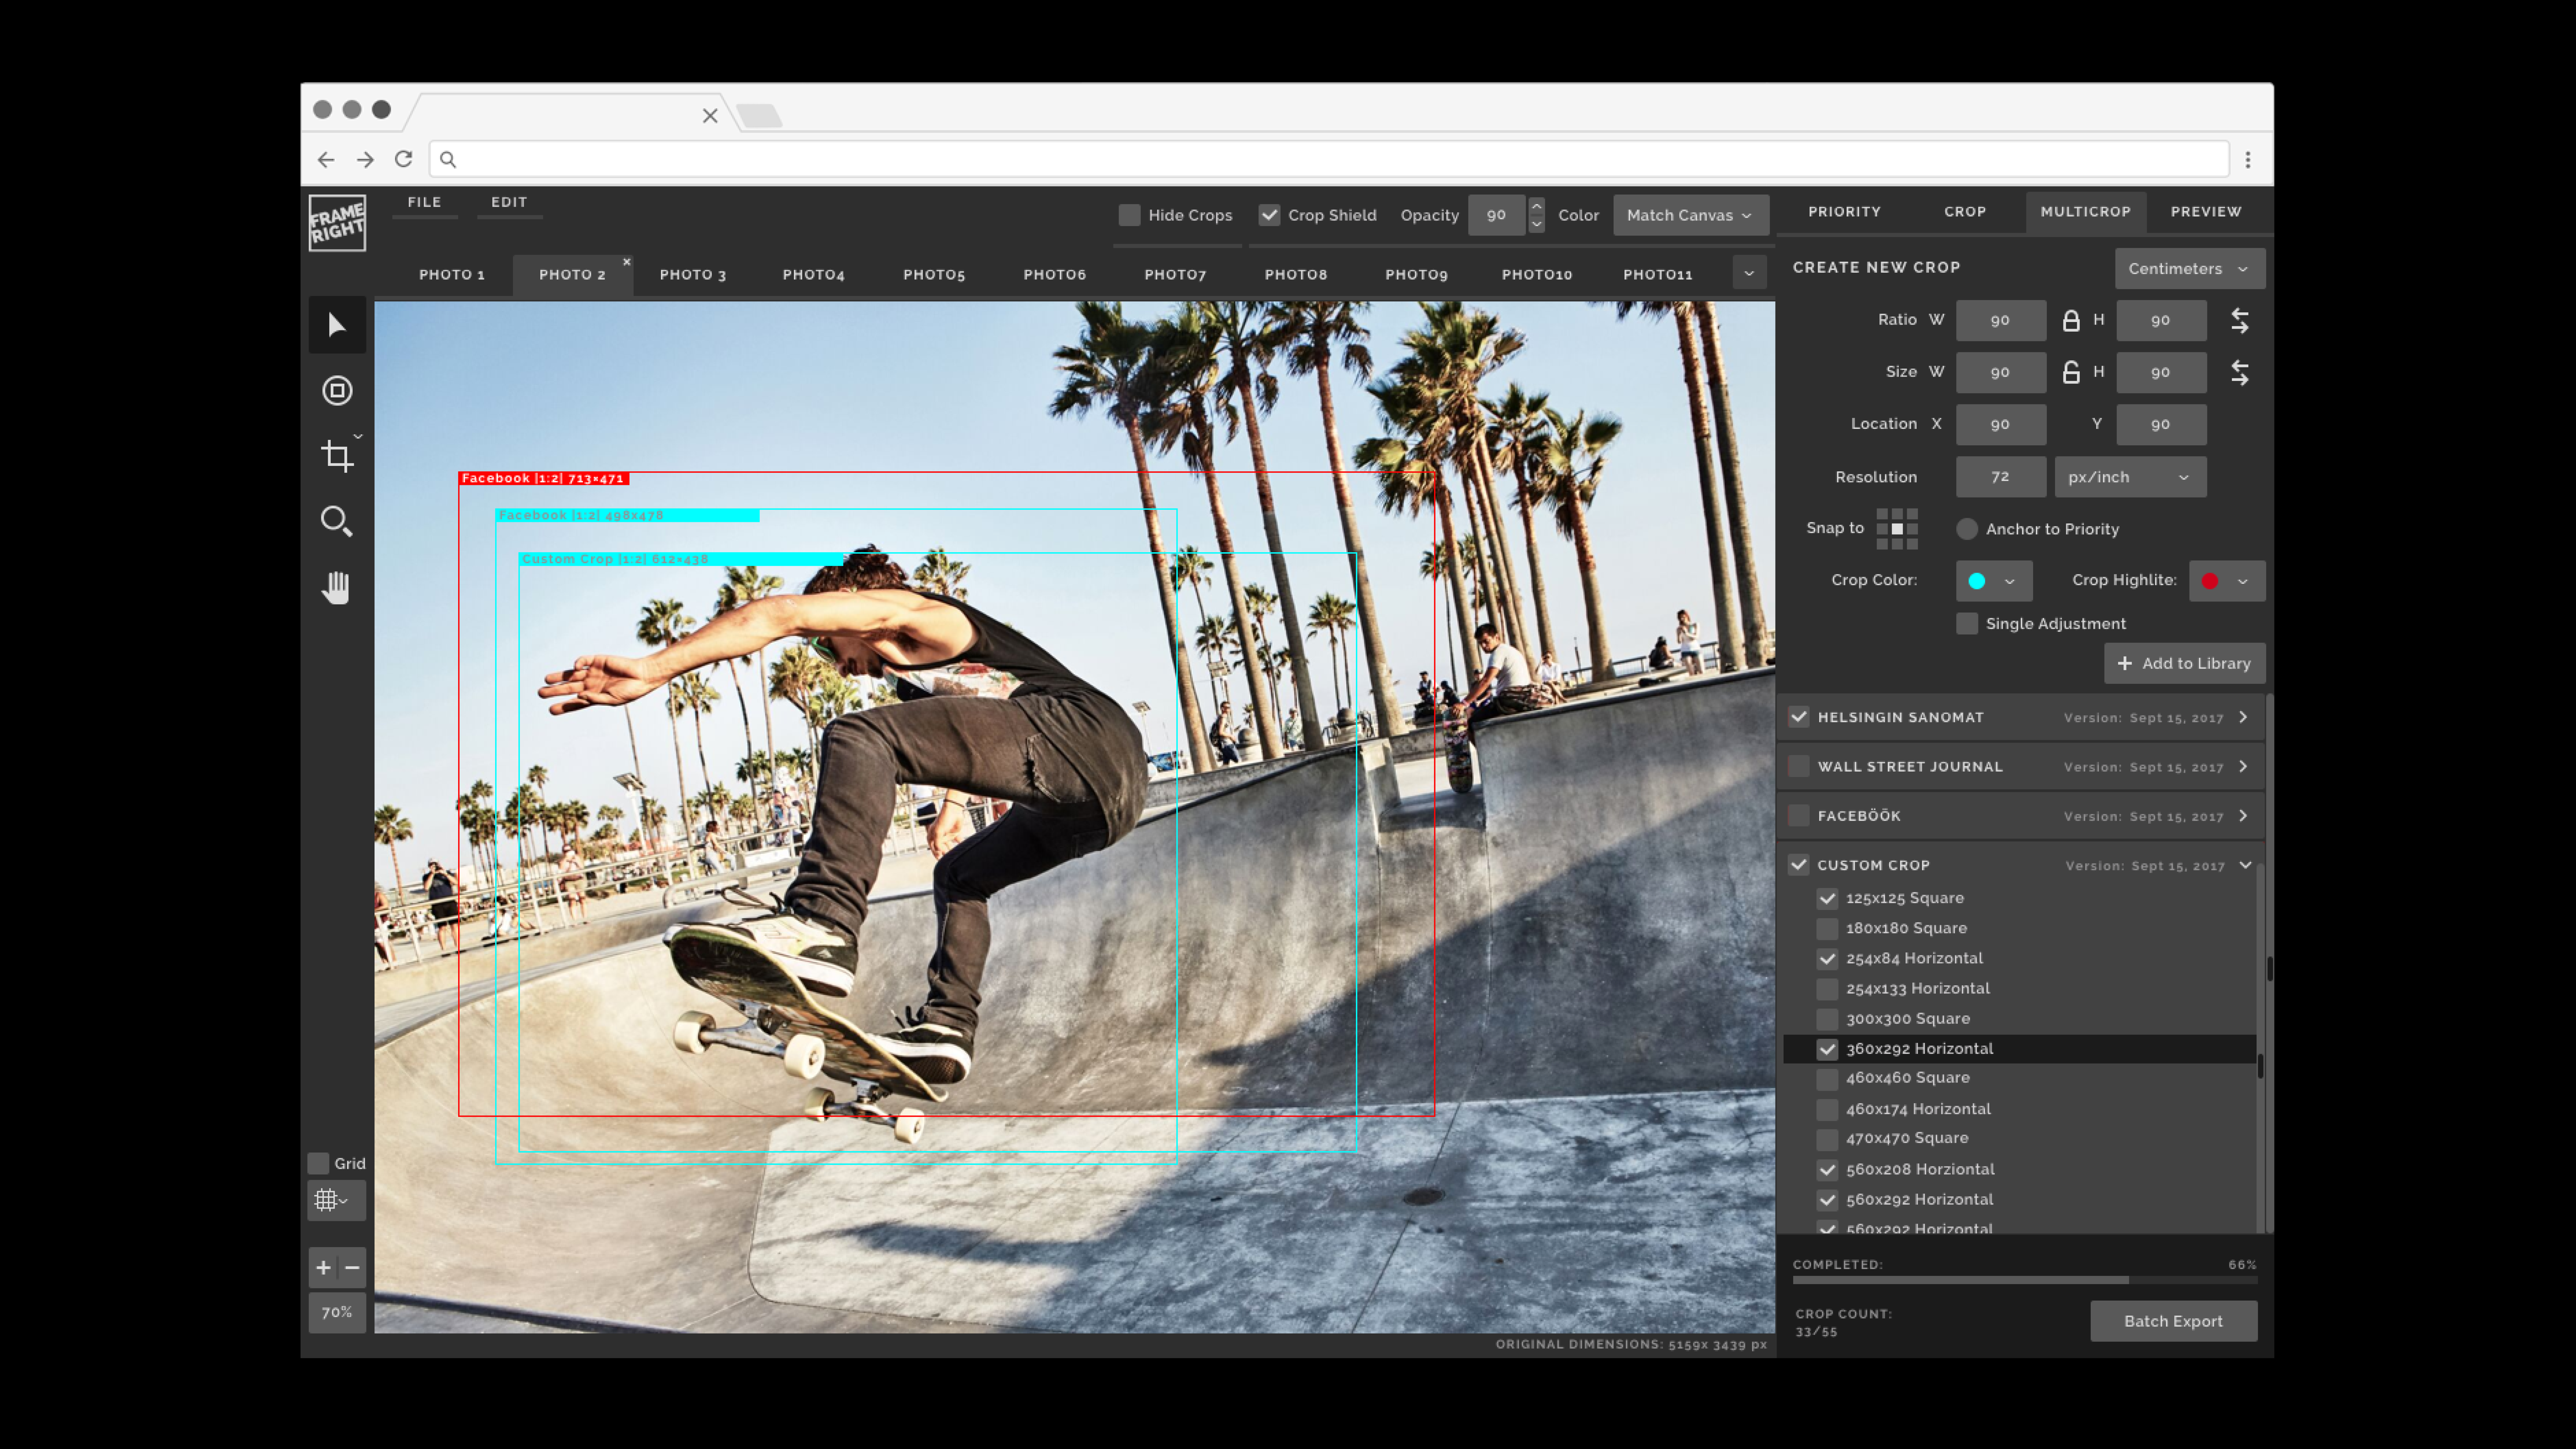Collapse the Custom Crop section
This screenshot has width=2576, height=1449.
tap(2245, 865)
